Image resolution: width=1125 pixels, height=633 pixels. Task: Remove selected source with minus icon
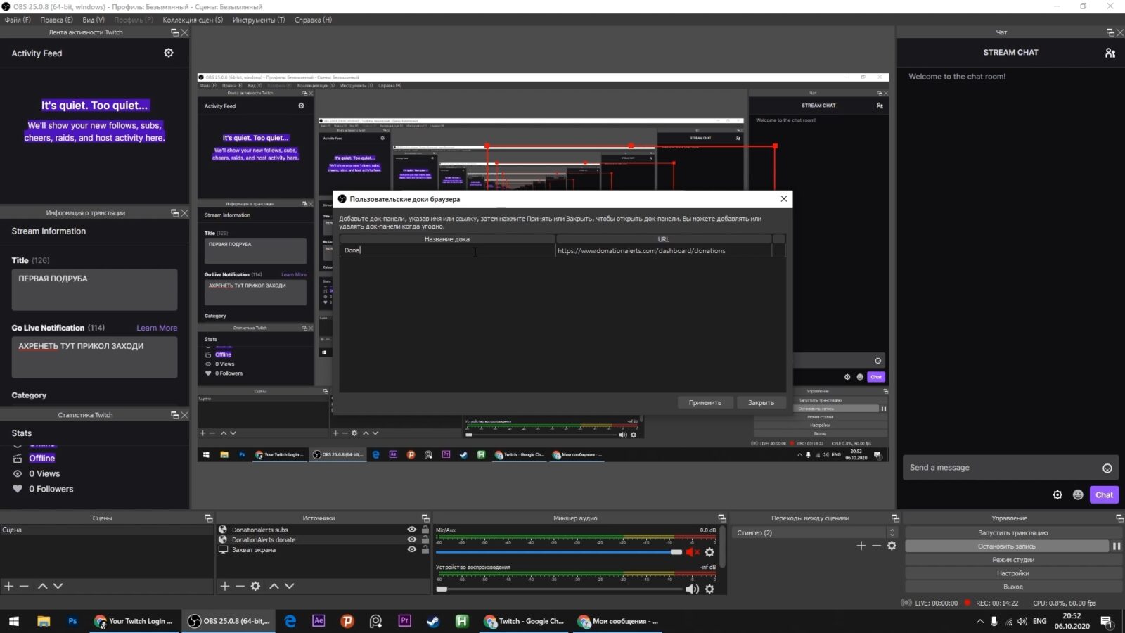(240, 586)
